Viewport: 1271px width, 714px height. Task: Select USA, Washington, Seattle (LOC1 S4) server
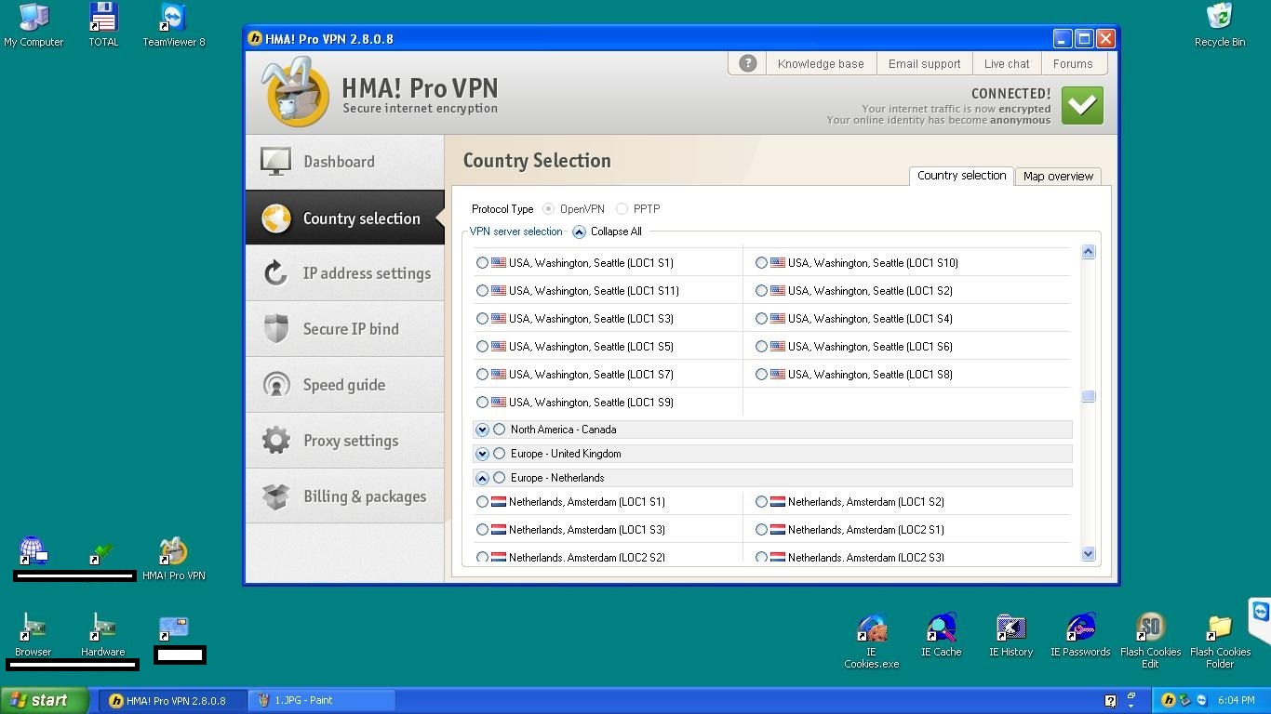[761, 319]
